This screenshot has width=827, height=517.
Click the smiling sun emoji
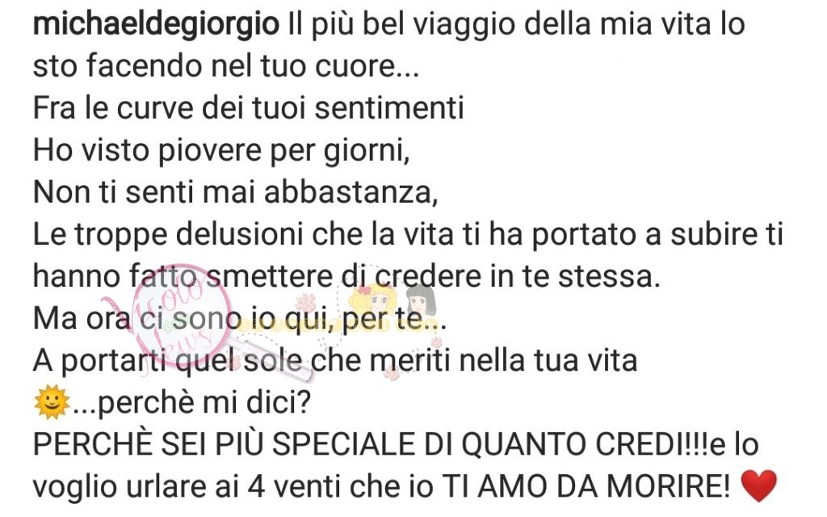[51, 403]
